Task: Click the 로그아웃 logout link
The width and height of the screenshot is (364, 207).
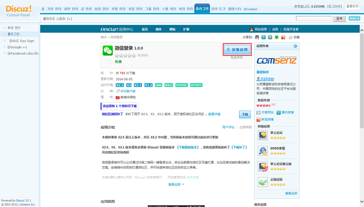Action: coord(335,7)
